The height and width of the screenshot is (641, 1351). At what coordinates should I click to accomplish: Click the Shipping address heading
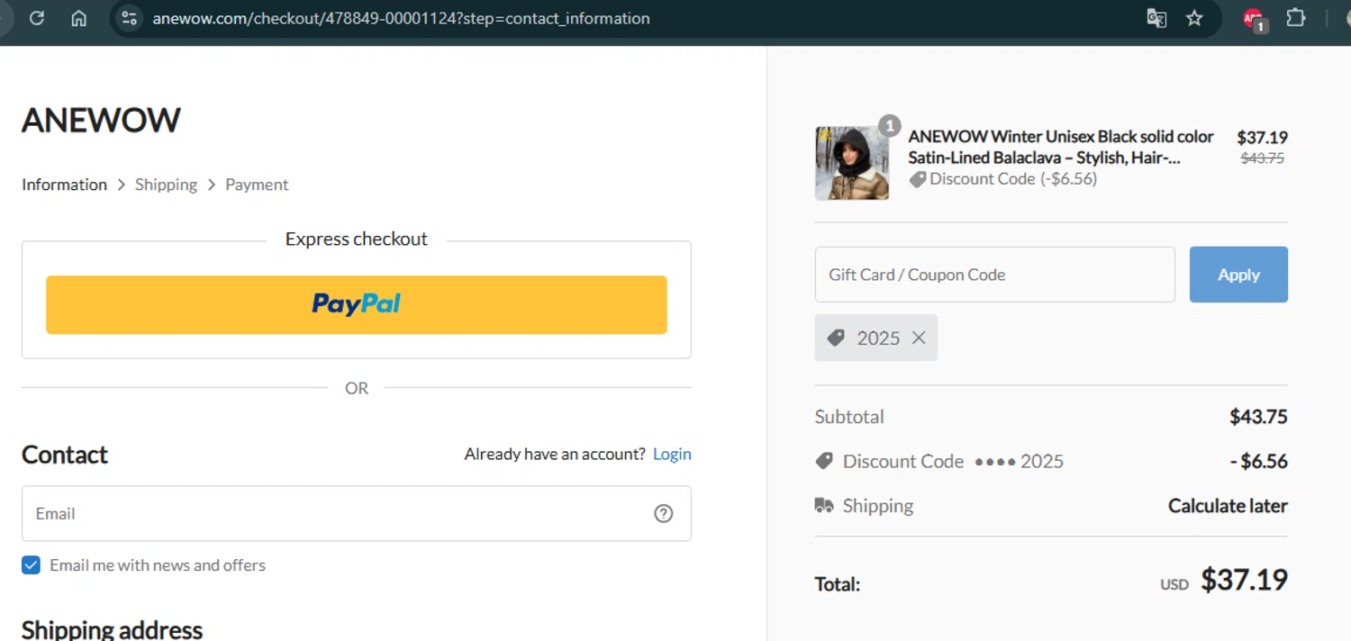(x=113, y=628)
